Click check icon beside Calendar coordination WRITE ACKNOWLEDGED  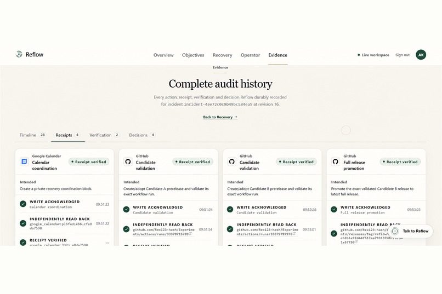[23, 204]
